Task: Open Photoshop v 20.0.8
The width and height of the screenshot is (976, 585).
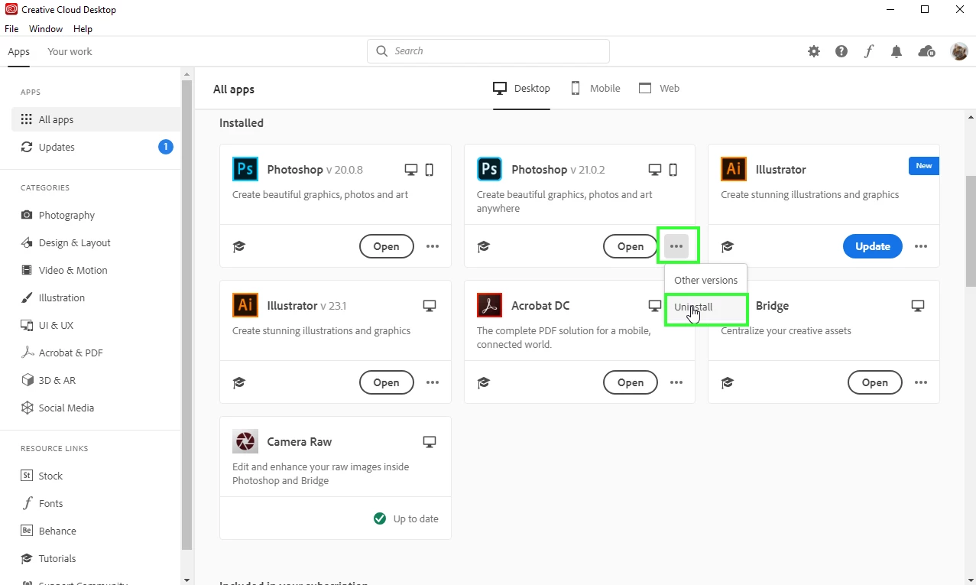Action: [x=386, y=246]
